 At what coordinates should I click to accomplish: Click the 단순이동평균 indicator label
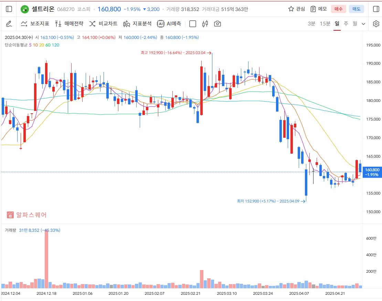16,45
